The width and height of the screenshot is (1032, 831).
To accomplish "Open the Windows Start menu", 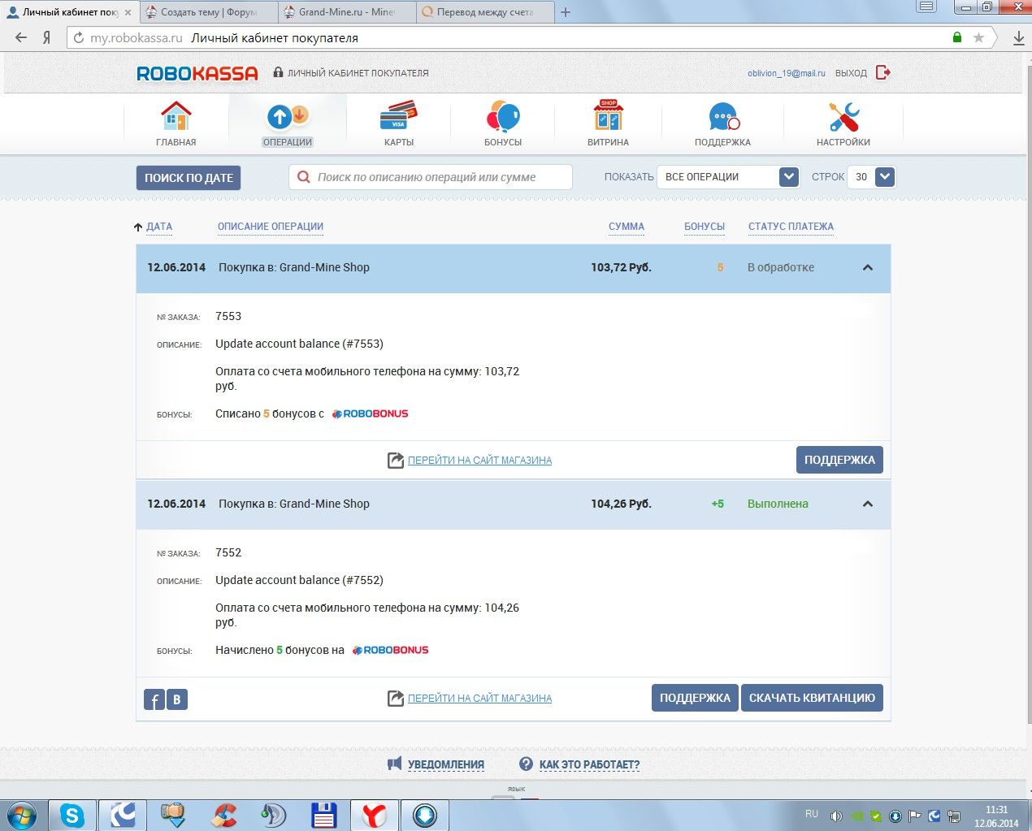I will point(21,815).
